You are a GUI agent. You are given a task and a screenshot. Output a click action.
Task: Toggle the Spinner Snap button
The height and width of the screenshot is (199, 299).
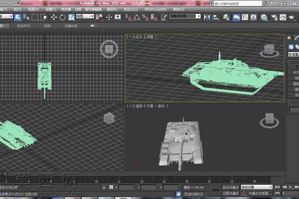154,17
